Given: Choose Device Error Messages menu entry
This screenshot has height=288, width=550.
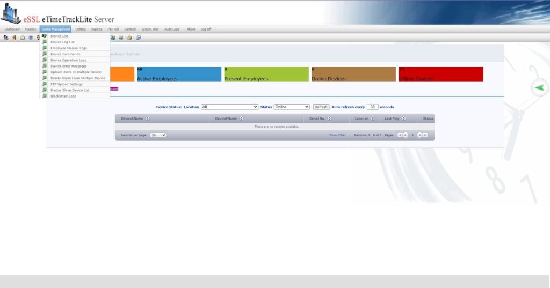Looking at the screenshot, I should (x=75, y=66).
